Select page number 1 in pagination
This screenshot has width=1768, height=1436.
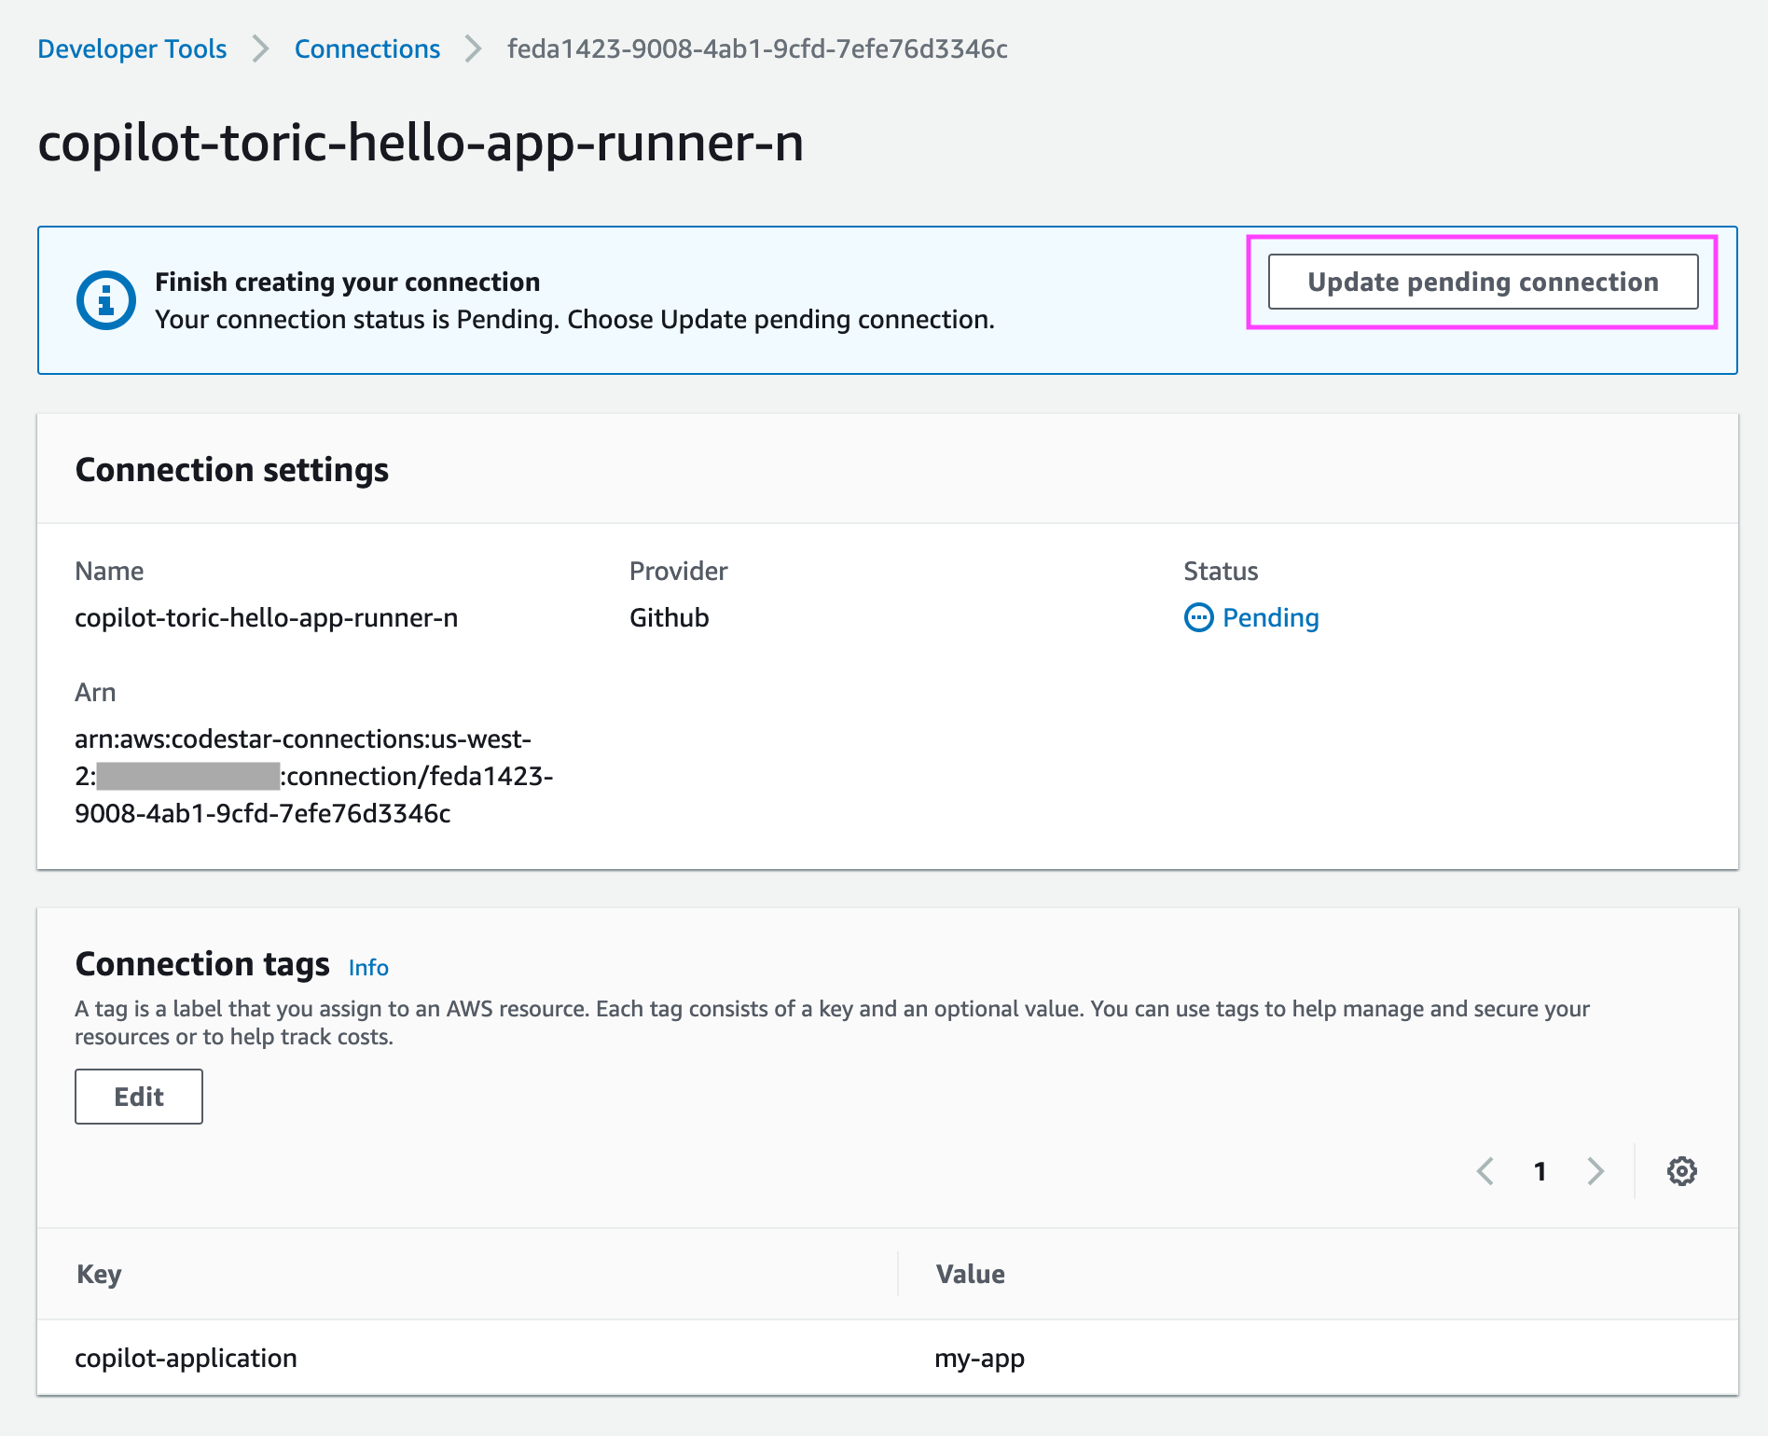click(1540, 1171)
